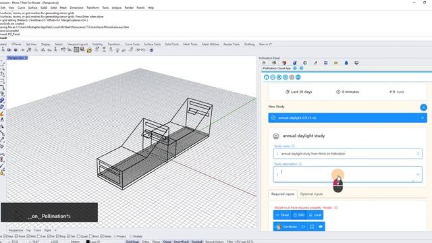Screen dimensions: 432x243
Task: Toggle Gumball in the status bar
Action: pos(196,242)
